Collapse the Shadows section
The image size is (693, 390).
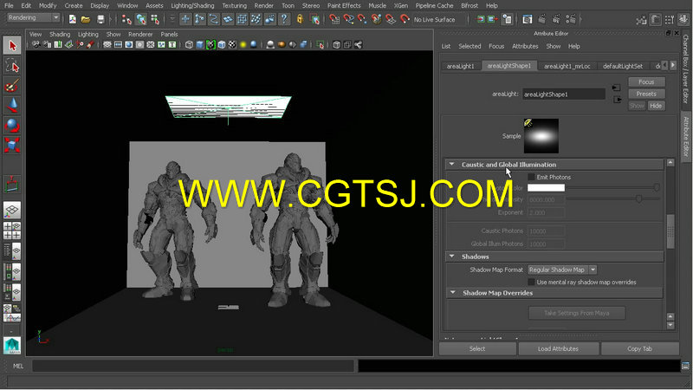pyautogui.click(x=451, y=256)
